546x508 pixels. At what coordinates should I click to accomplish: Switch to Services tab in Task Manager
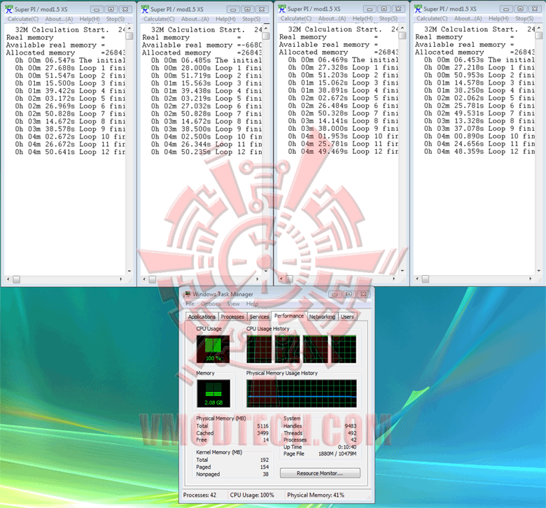pyautogui.click(x=259, y=317)
